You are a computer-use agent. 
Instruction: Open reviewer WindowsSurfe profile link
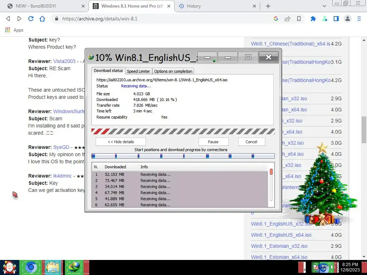69,111
